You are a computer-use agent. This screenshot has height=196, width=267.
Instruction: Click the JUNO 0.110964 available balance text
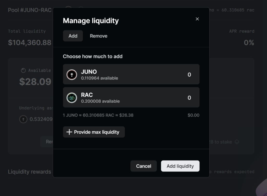99,78
